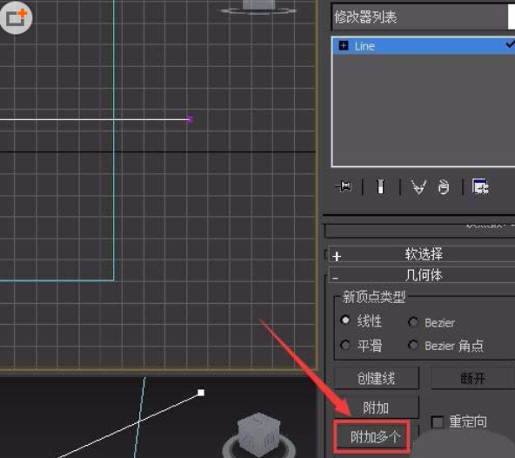
Task: Click the pin stack icon
Action: point(343,186)
